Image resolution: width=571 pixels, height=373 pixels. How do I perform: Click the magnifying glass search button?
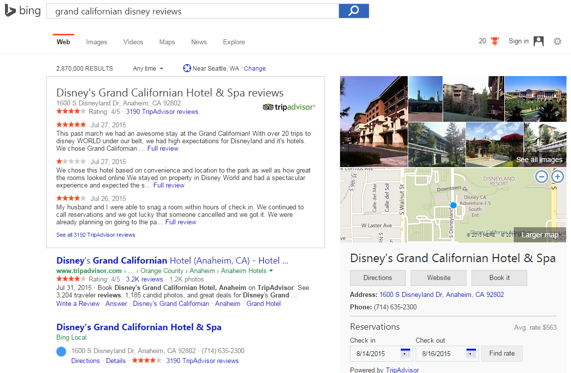tap(353, 11)
